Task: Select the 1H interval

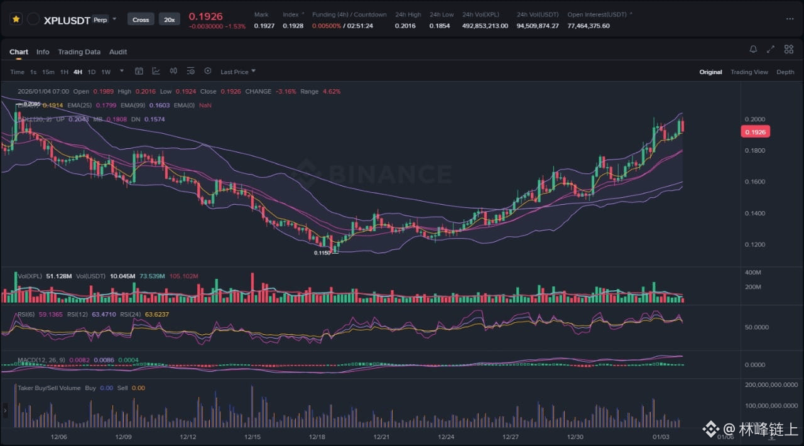Action: (64, 72)
